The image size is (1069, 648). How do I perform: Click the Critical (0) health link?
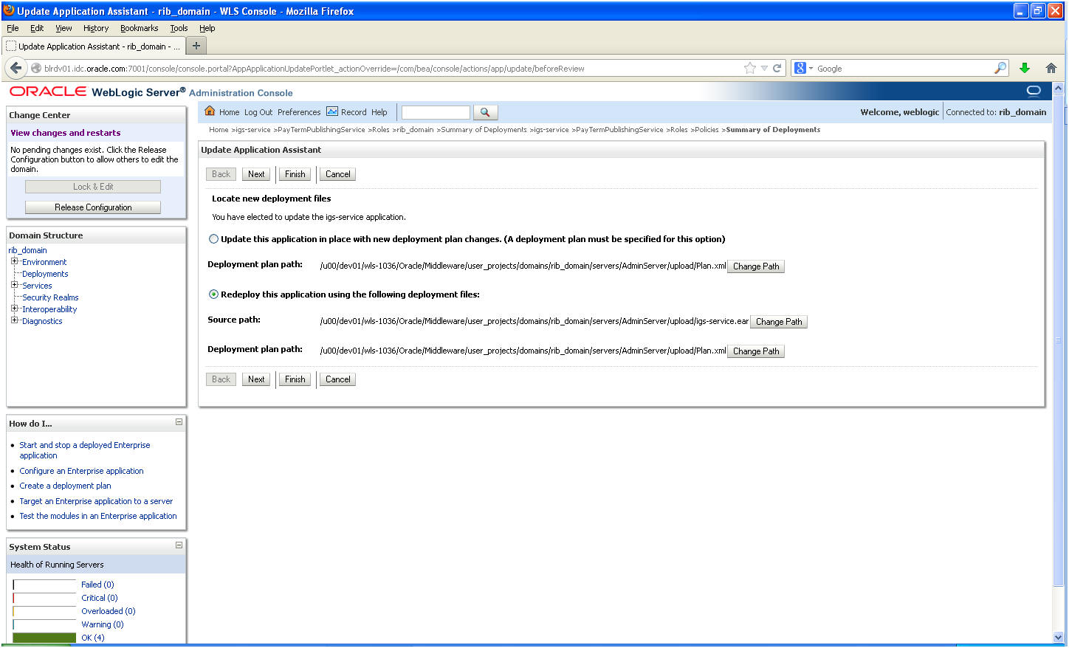[x=100, y=598]
